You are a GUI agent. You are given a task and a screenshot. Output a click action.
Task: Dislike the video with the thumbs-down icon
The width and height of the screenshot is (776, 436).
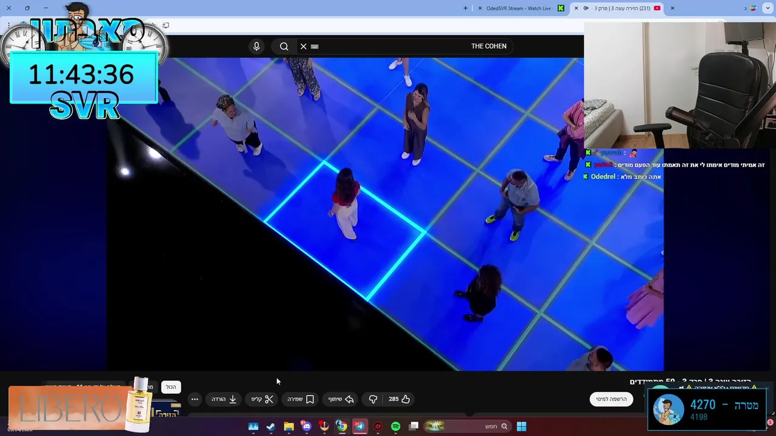[x=373, y=399]
